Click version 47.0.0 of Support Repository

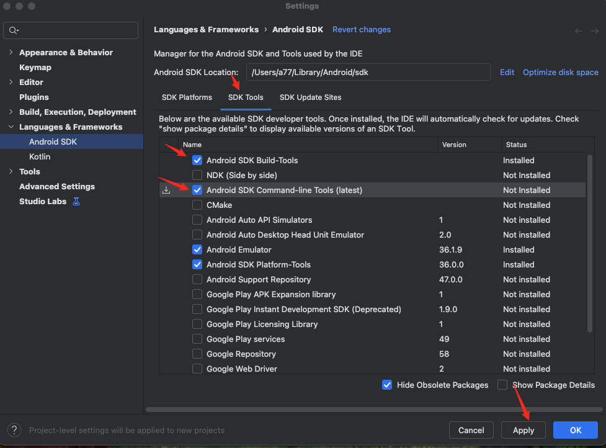451,279
